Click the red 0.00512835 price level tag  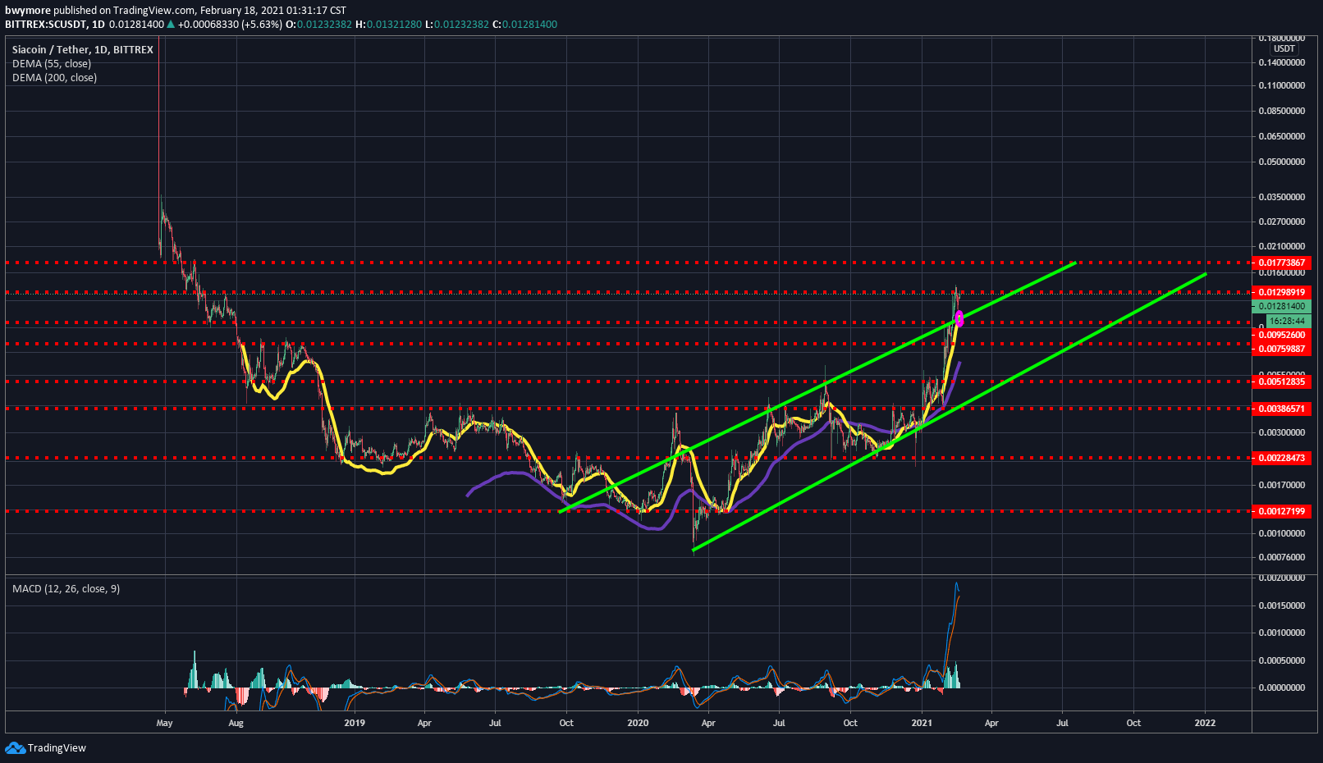(1281, 381)
